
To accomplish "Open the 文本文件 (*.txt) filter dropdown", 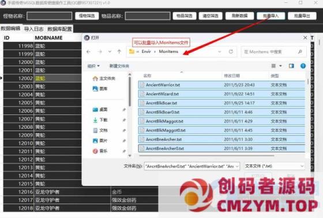I will pyautogui.click(x=275, y=166).
